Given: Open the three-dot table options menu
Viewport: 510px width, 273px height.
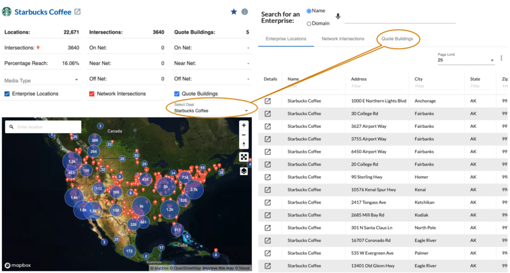Looking at the screenshot, I should click(502, 58).
